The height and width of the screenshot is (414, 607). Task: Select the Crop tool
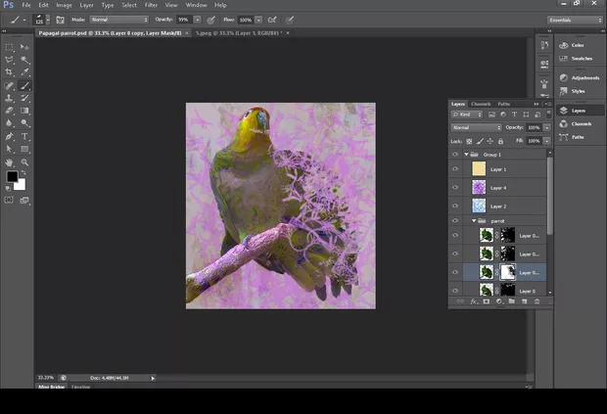(9, 72)
